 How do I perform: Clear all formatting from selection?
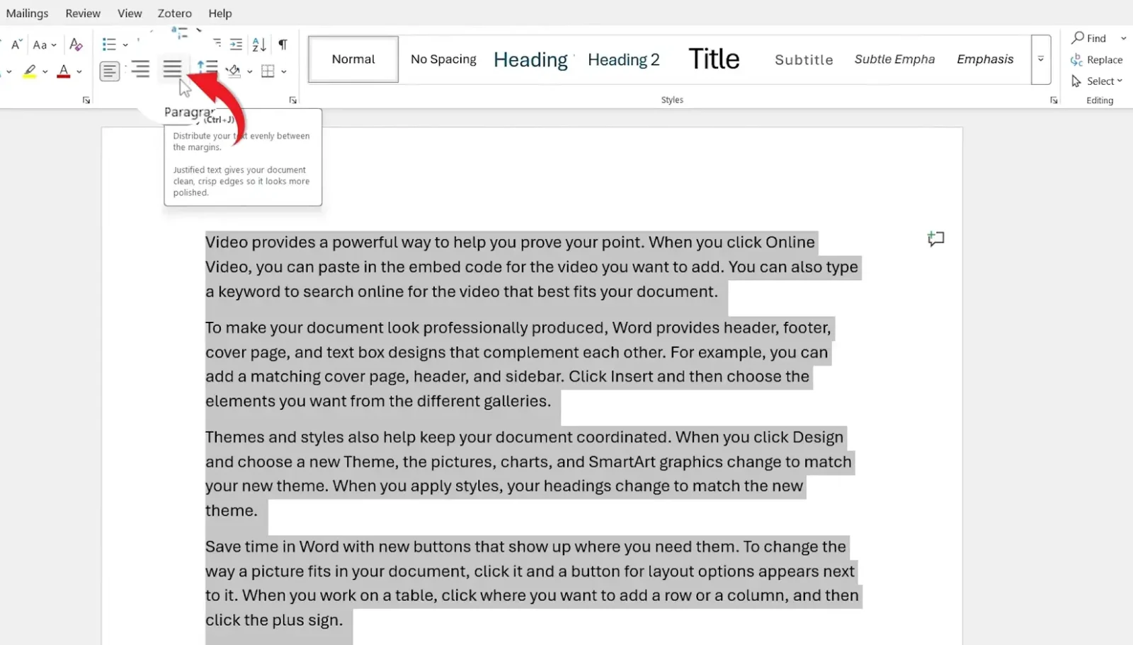[76, 45]
